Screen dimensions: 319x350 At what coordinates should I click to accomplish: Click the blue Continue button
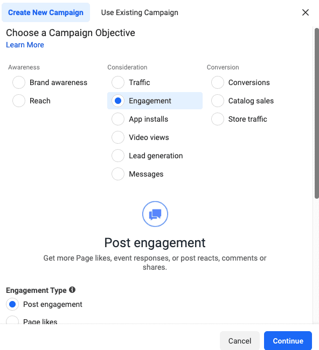pos(288,341)
